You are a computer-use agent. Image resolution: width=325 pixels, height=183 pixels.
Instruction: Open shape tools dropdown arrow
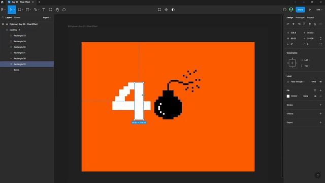[x=30, y=10]
